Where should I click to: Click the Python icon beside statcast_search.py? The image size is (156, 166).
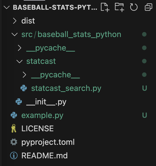tap(24, 88)
